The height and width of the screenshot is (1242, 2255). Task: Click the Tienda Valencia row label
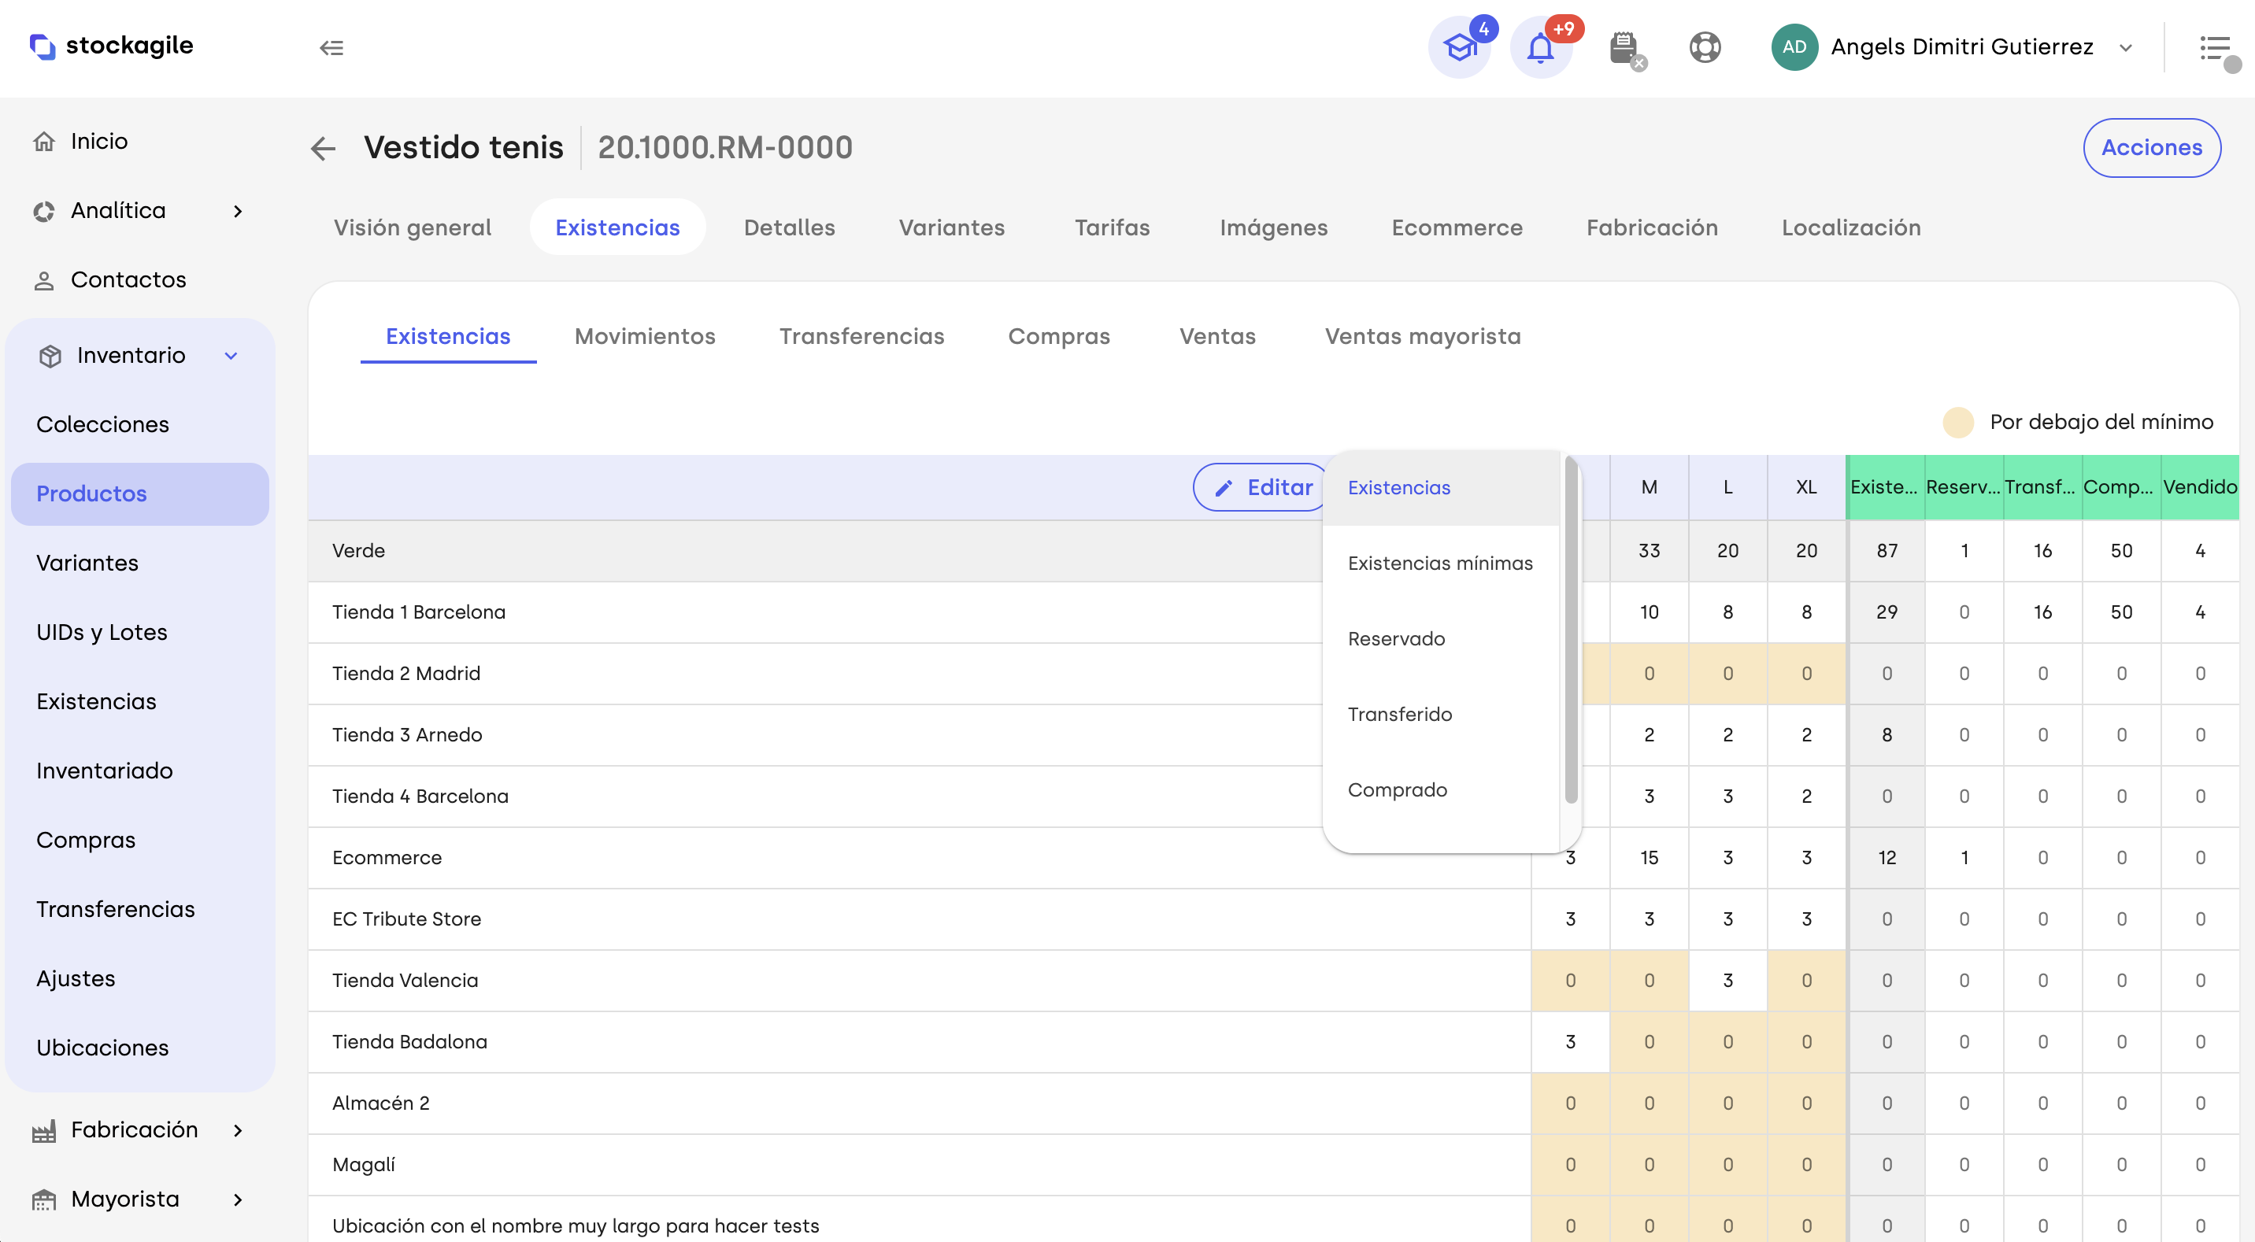pyautogui.click(x=405, y=980)
